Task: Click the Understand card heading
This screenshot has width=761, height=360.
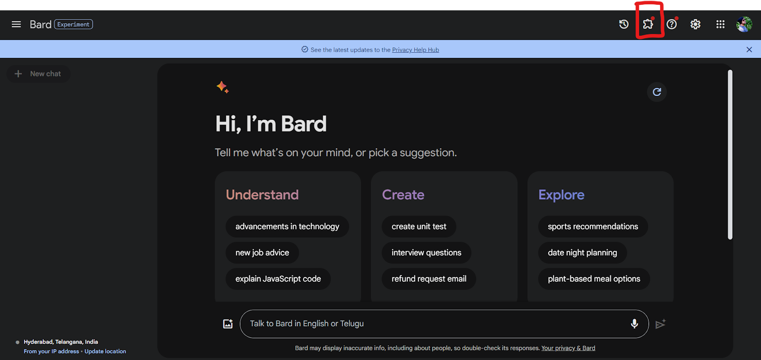Action: coord(262,195)
